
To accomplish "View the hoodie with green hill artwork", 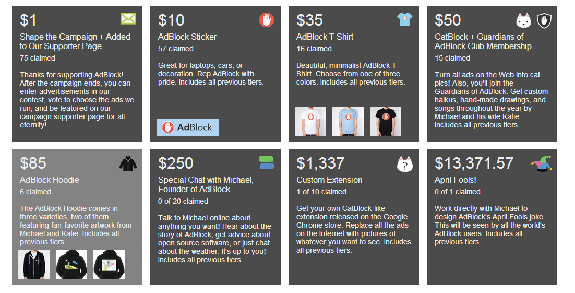I will pyautogui.click(x=71, y=265).
